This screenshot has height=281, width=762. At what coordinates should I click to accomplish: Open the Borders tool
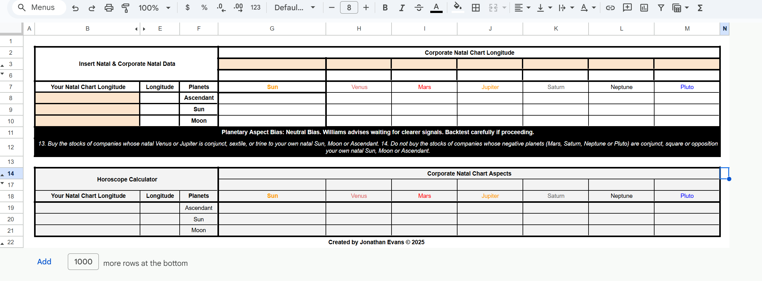tap(475, 8)
